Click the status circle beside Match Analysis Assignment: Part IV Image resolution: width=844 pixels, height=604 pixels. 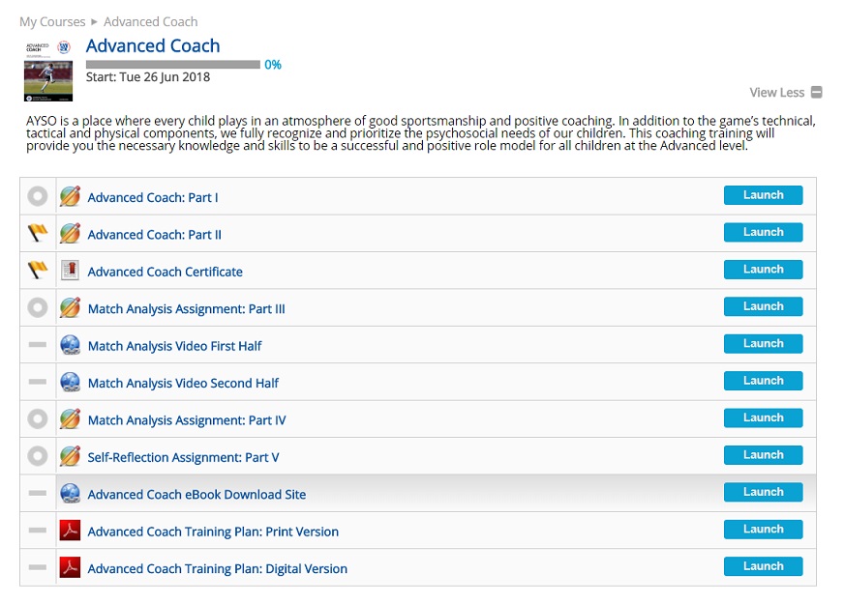point(37,418)
